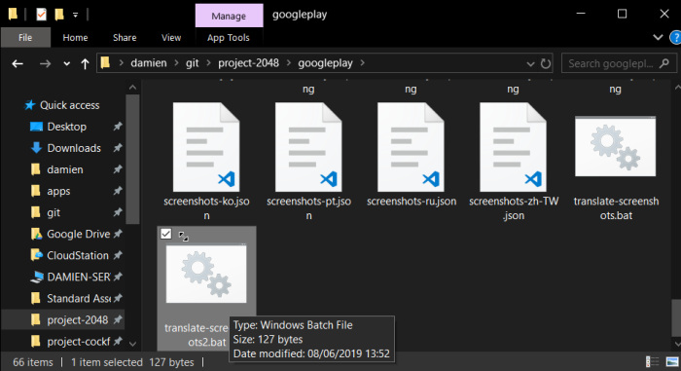The height and width of the screenshot is (371, 681).
Task: Select the screenshots-pt.json file icon
Action: point(308,147)
